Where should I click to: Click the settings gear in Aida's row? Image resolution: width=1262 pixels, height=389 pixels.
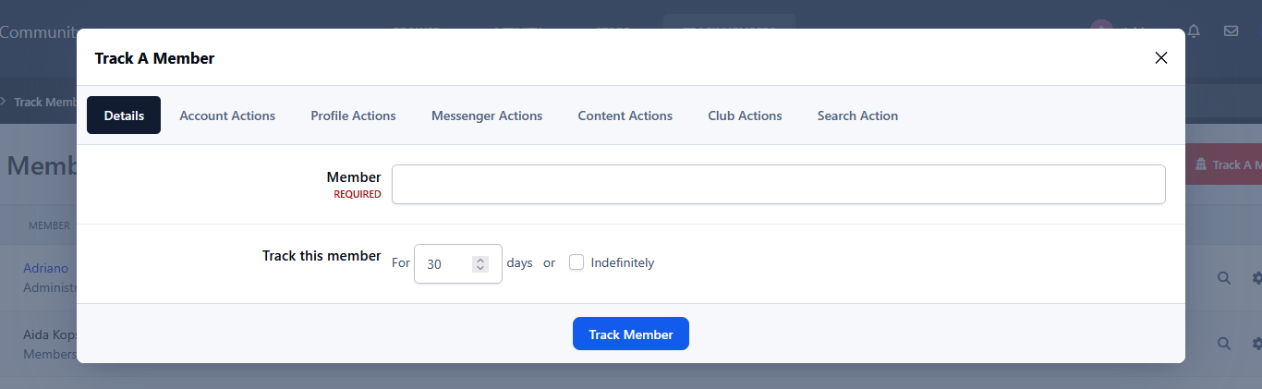point(1256,344)
